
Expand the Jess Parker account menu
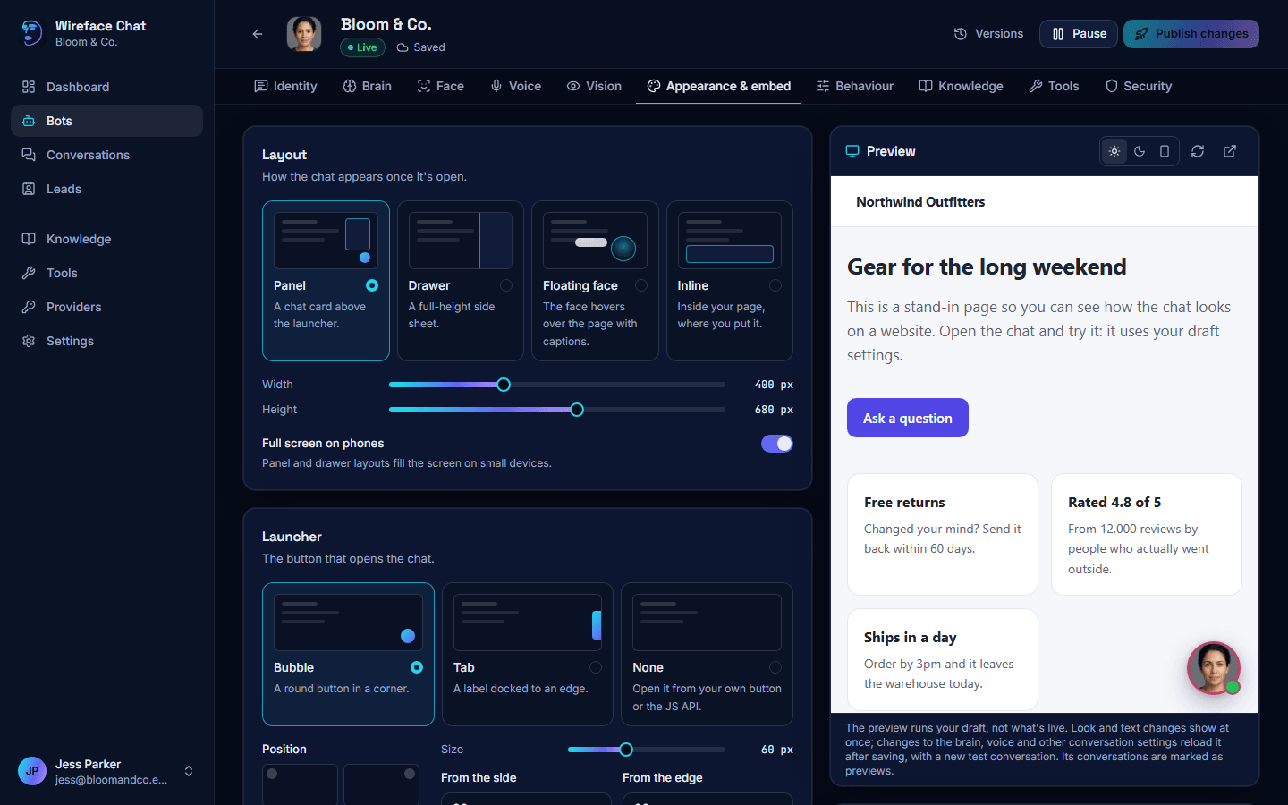coord(106,771)
